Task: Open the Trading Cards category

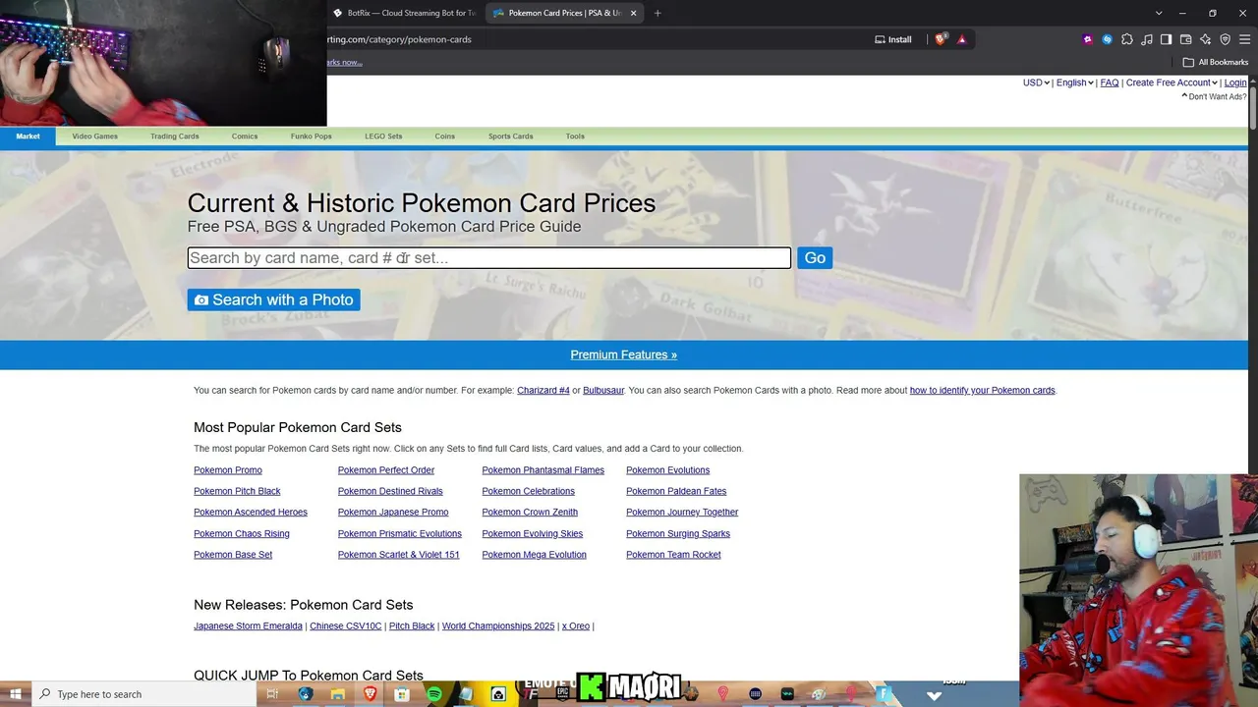Action: (x=175, y=136)
